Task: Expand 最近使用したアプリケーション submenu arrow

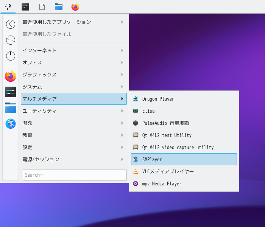Action: (x=122, y=22)
